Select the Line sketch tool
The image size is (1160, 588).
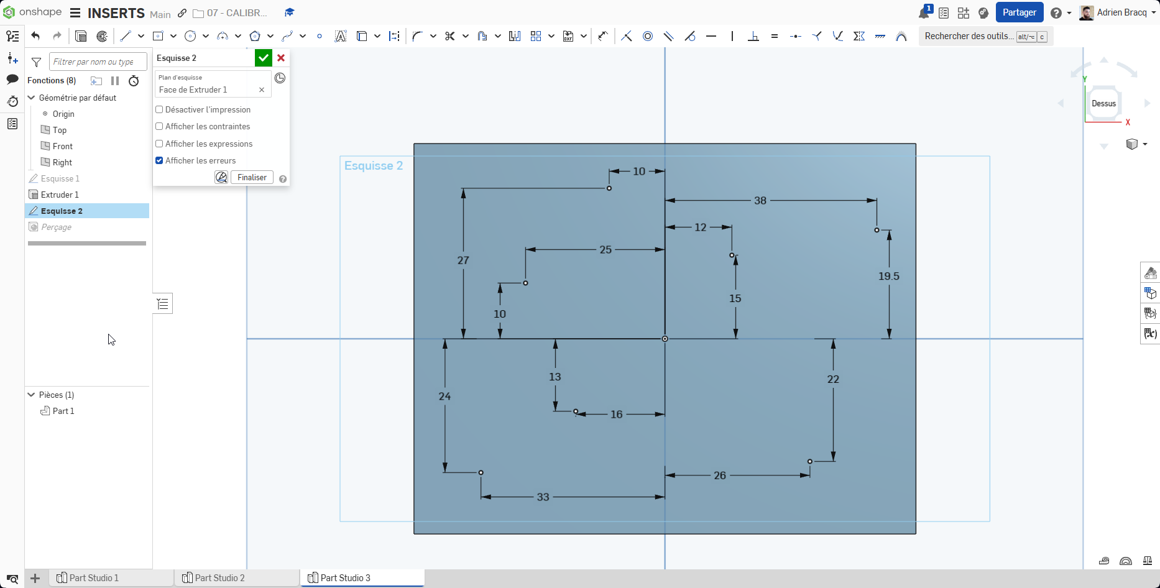tap(126, 36)
